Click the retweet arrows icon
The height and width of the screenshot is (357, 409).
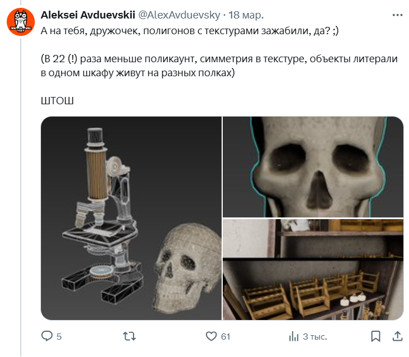click(x=130, y=336)
